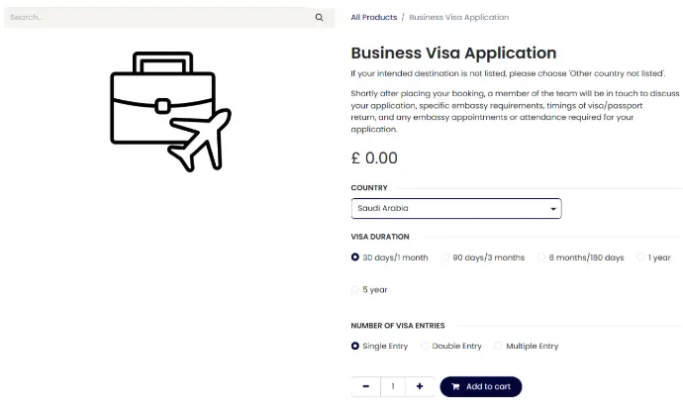Click the minus quantity button

tap(365, 386)
